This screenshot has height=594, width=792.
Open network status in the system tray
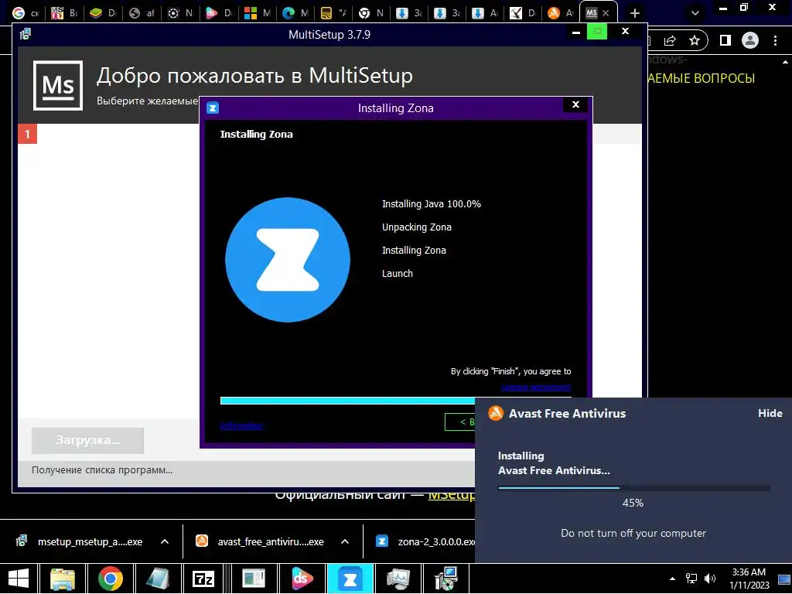[x=691, y=579]
